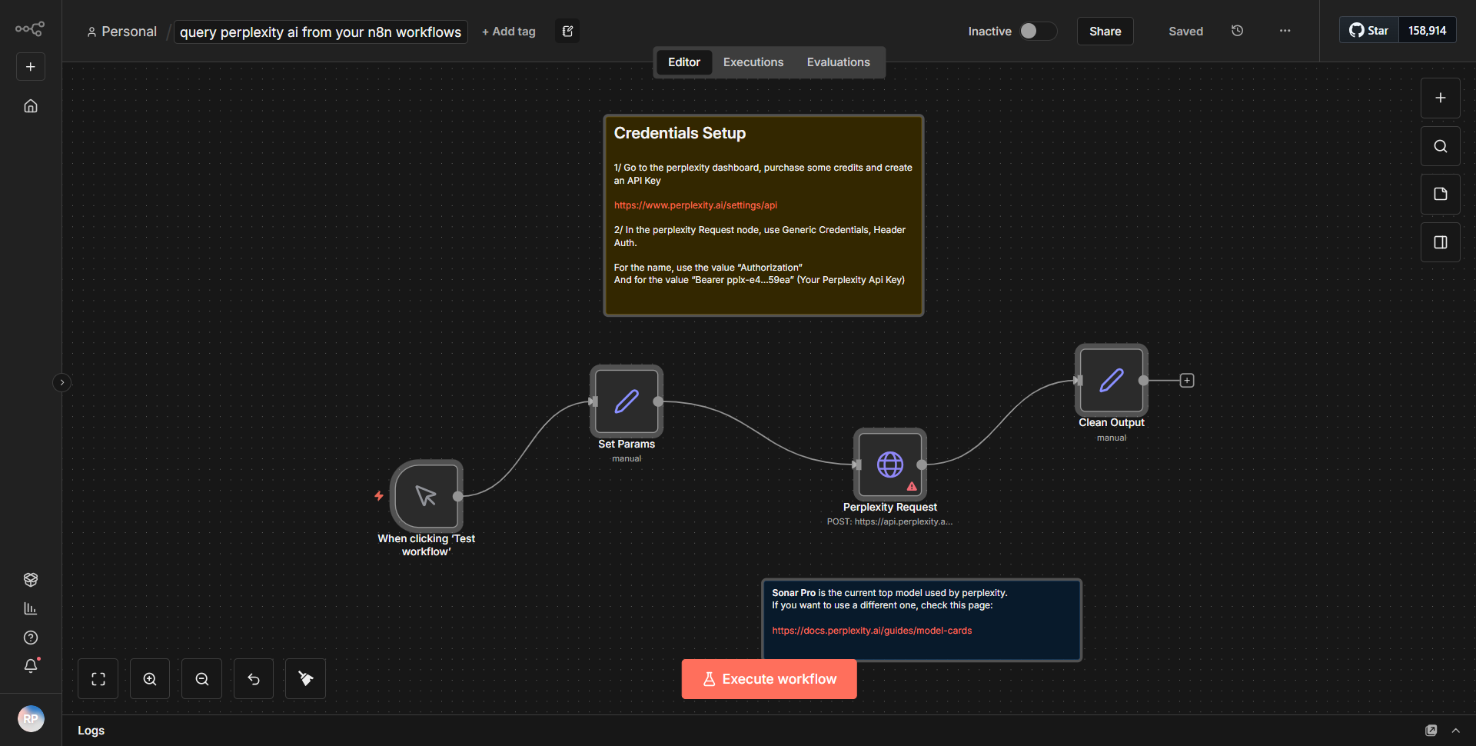Tidy up the workflow with broom icon
Image resolution: width=1476 pixels, height=746 pixels.
(x=304, y=678)
